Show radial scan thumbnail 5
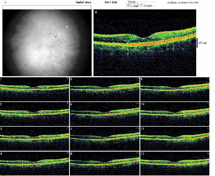This screenshot has width=215, height=176. tap(105, 89)
